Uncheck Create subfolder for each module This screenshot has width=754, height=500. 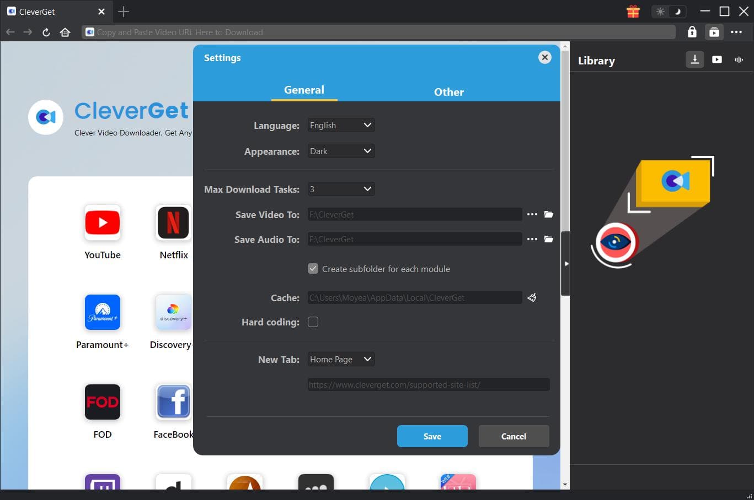(313, 269)
